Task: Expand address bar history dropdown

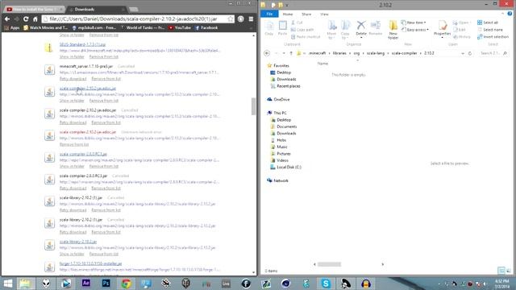Action: [x=463, y=53]
